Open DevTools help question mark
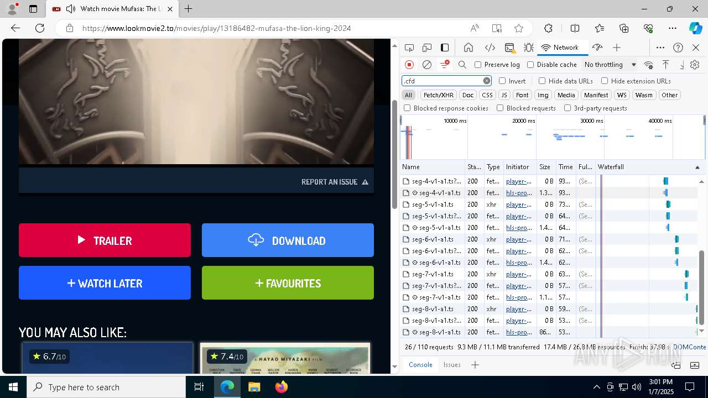 (678, 48)
